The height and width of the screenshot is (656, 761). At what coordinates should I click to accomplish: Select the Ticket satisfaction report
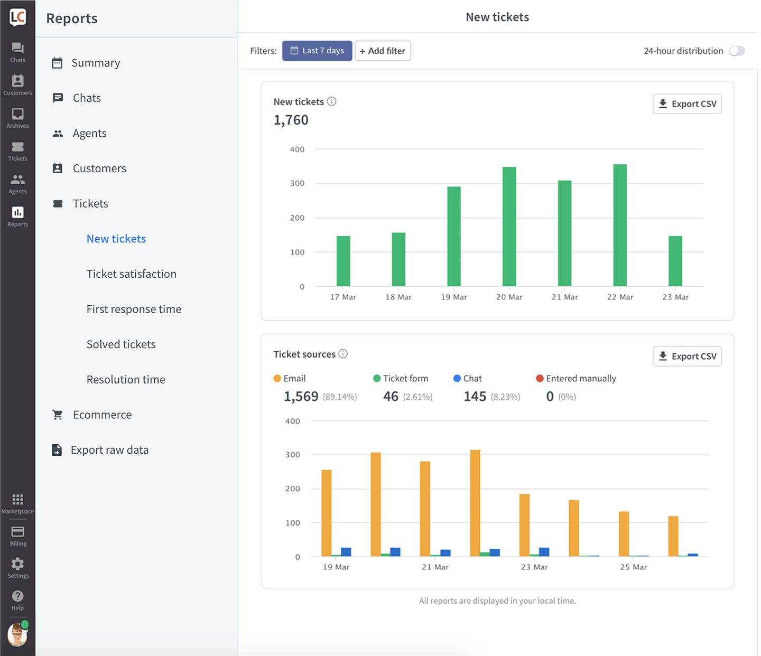132,274
